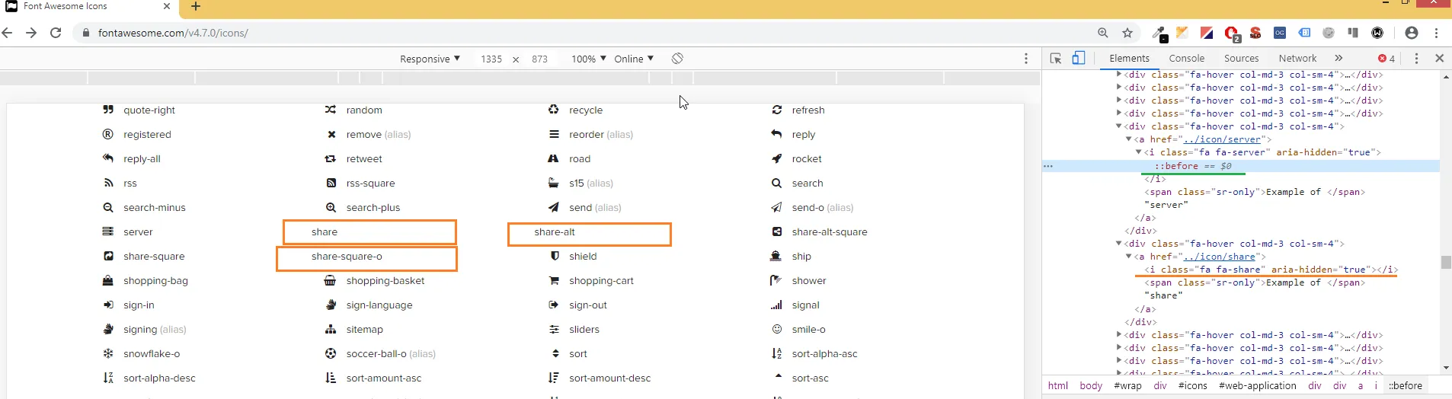Click the search magnifier icon in list
Image resolution: width=1452 pixels, height=399 pixels.
(x=776, y=183)
